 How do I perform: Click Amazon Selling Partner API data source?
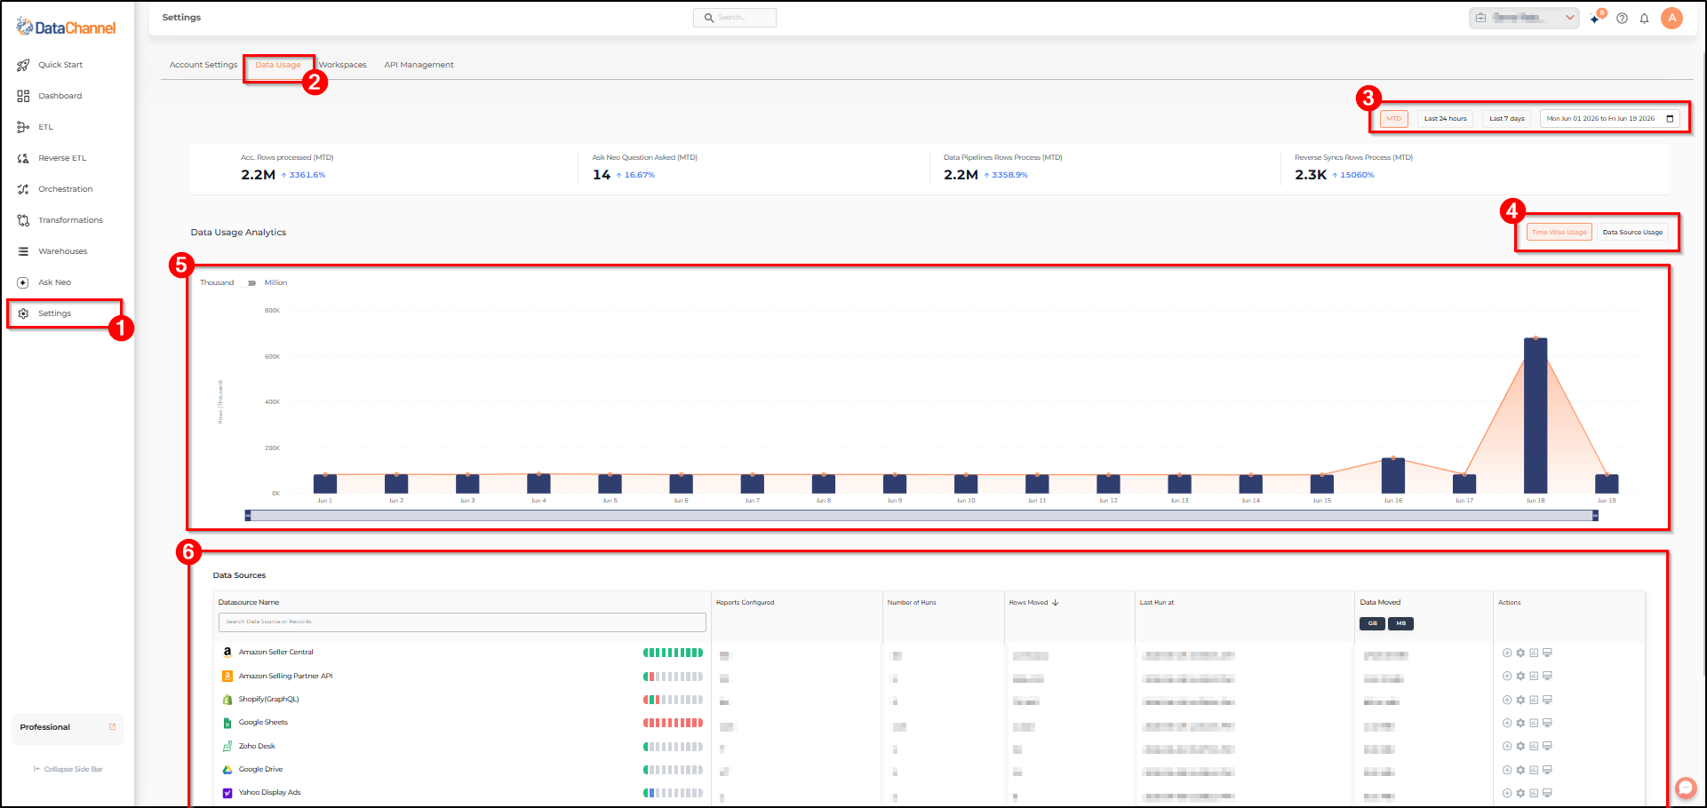point(285,676)
